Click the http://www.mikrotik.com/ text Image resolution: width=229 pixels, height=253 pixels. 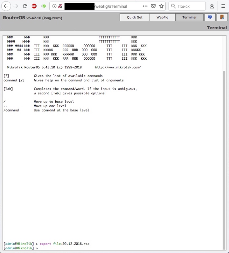[x=118, y=67]
